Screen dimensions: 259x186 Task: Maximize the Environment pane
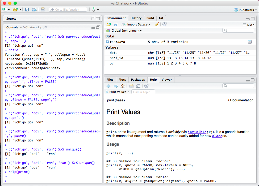click(x=253, y=18)
